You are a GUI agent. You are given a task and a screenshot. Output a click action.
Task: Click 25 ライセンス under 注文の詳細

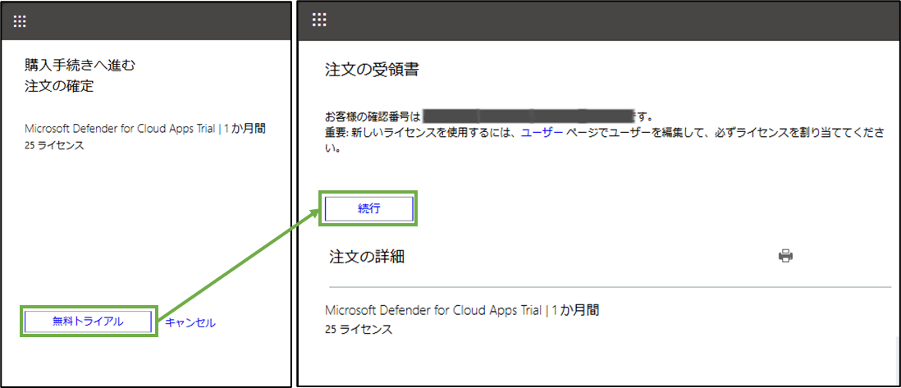coord(358,330)
